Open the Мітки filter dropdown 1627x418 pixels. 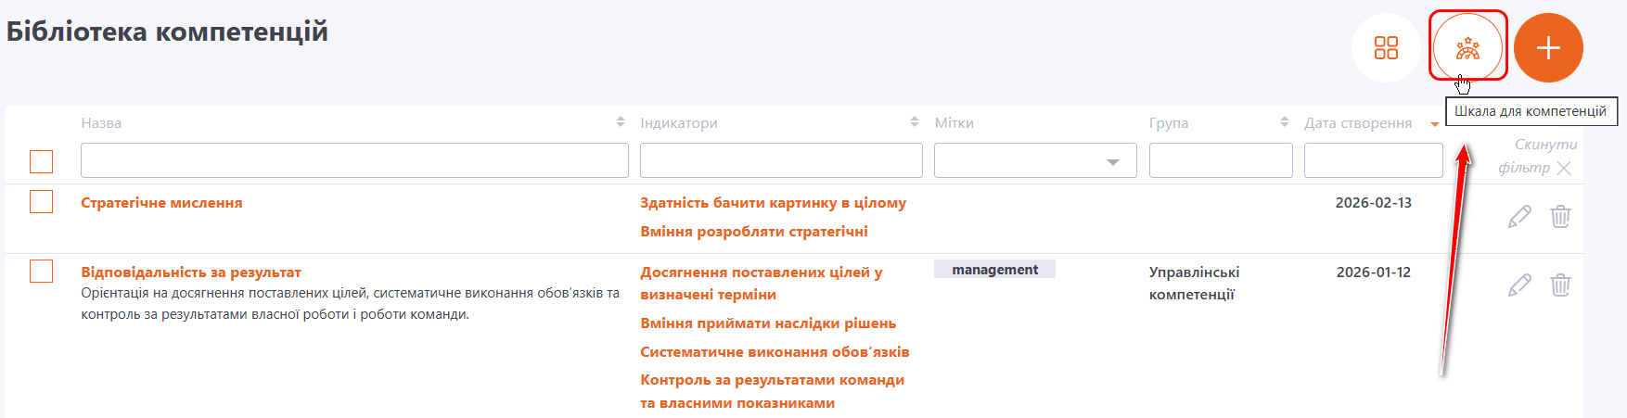[x=1035, y=161]
